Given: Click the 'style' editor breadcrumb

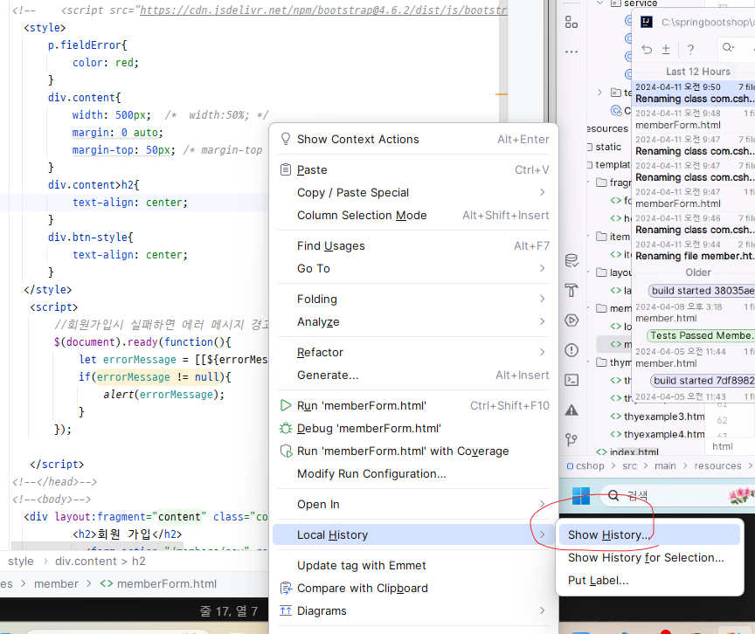Looking at the screenshot, I should 21,561.
